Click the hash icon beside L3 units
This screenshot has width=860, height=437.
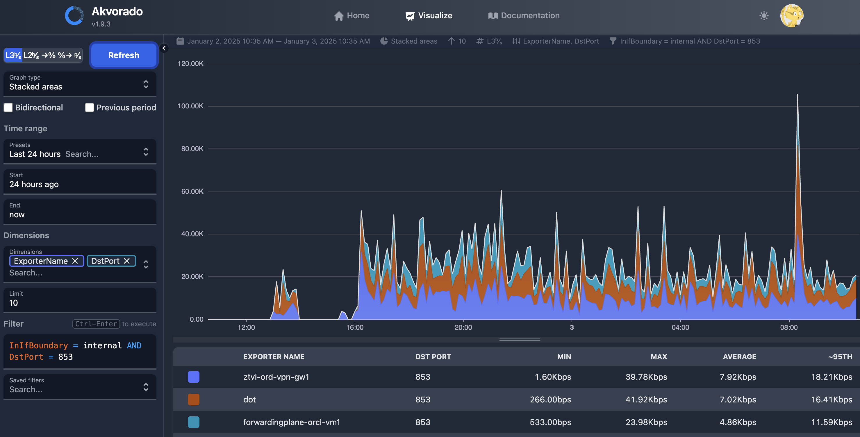[480, 41]
